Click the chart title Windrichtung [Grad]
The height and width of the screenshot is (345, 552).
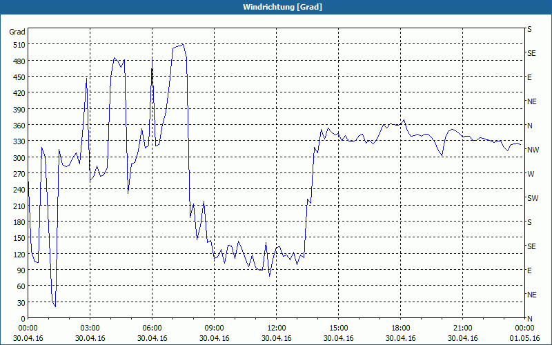[282, 7]
